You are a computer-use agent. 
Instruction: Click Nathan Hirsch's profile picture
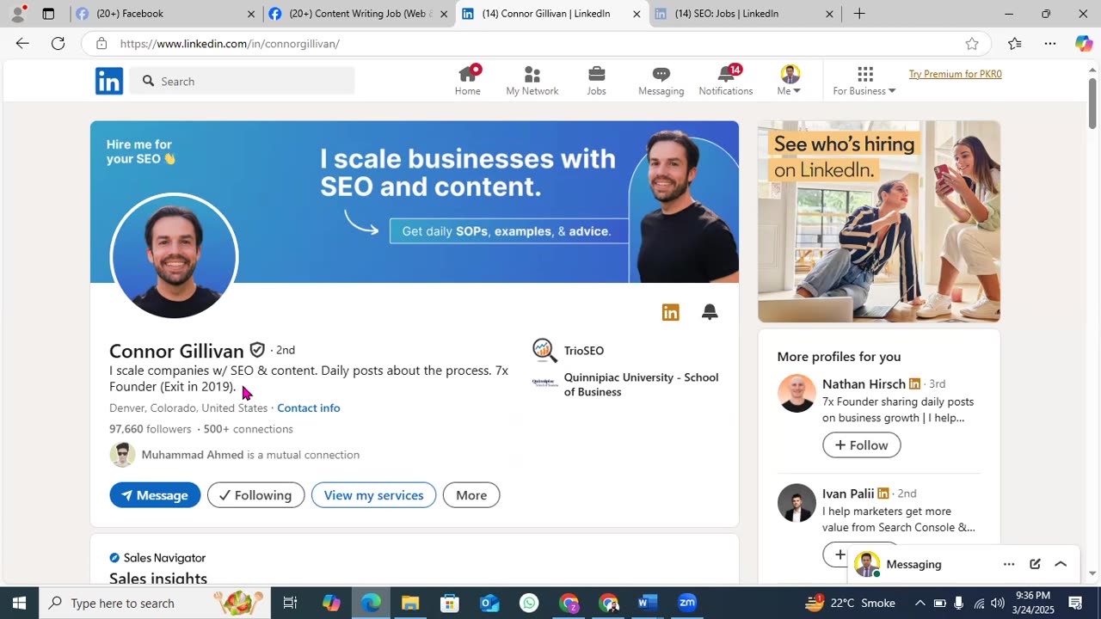pyautogui.click(x=797, y=394)
